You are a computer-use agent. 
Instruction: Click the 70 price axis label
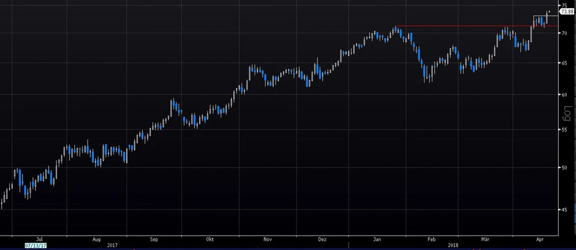click(564, 34)
